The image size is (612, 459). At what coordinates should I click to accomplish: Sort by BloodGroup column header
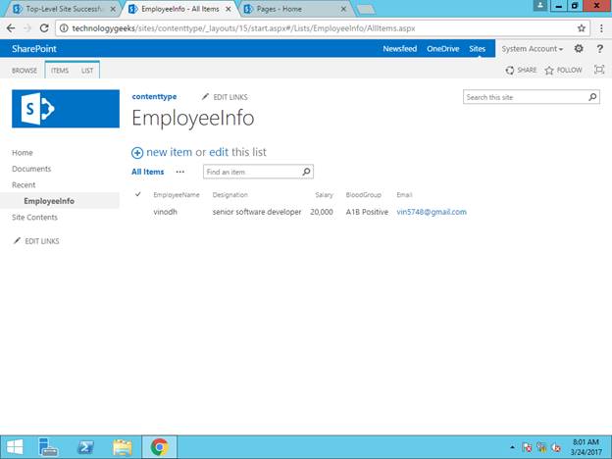point(363,195)
